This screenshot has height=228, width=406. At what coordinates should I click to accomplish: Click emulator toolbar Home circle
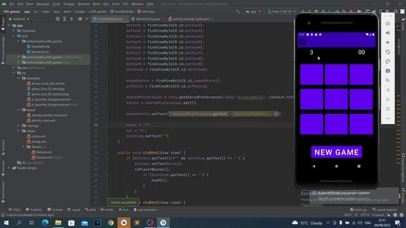coord(388,99)
